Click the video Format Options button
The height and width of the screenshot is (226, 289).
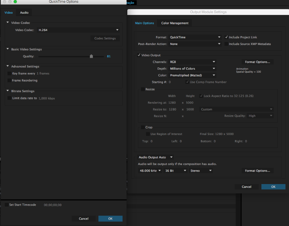pos(257,62)
